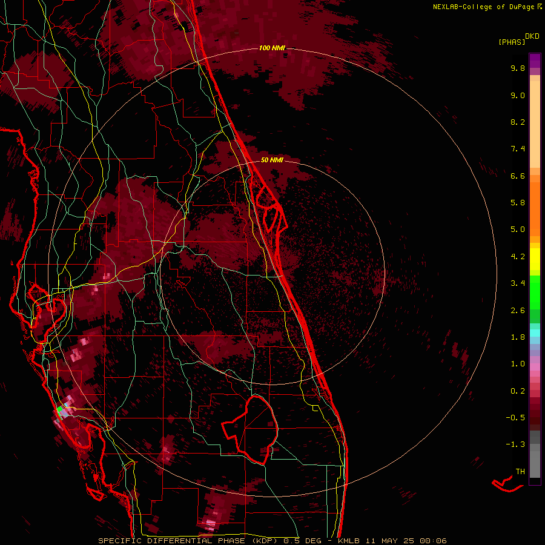
Task: Click the 7.4 scale value
Action: pyautogui.click(x=518, y=149)
